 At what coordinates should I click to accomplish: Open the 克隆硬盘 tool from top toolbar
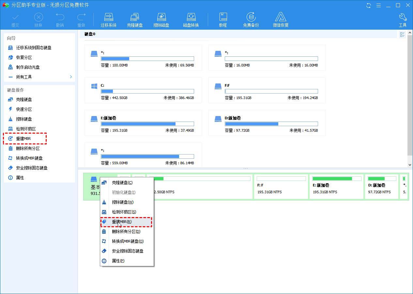[x=135, y=19]
